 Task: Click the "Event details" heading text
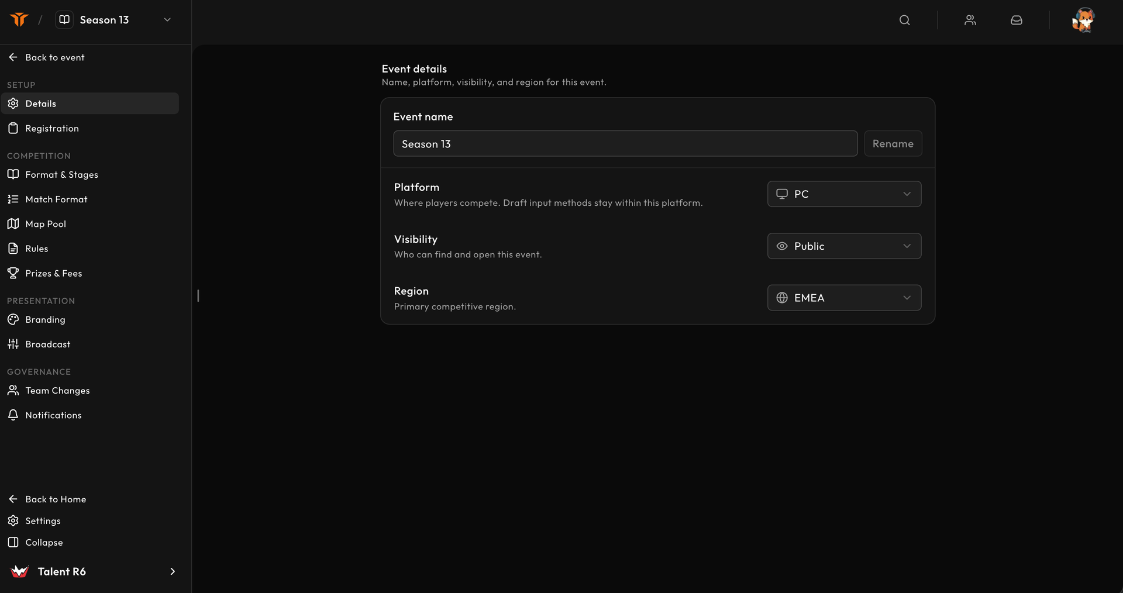click(x=414, y=69)
